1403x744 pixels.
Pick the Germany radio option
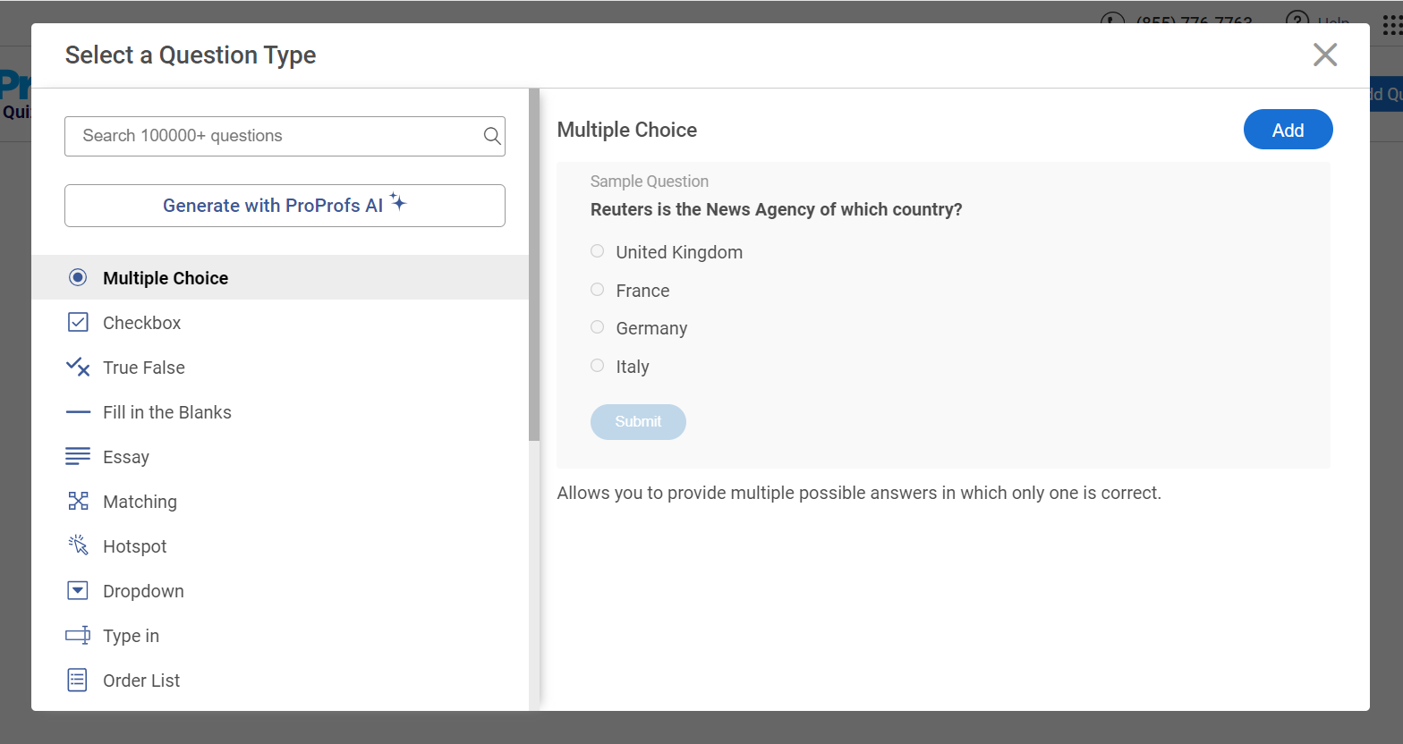(x=598, y=327)
